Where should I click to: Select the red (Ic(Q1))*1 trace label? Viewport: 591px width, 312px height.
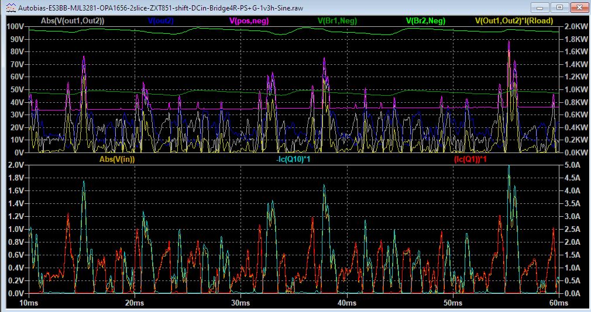470,159
